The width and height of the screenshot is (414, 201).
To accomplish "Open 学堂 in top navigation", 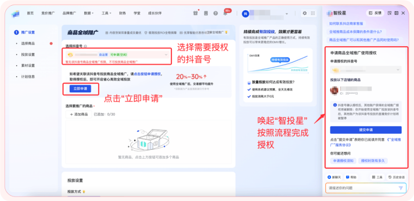I will click(137, 13).
